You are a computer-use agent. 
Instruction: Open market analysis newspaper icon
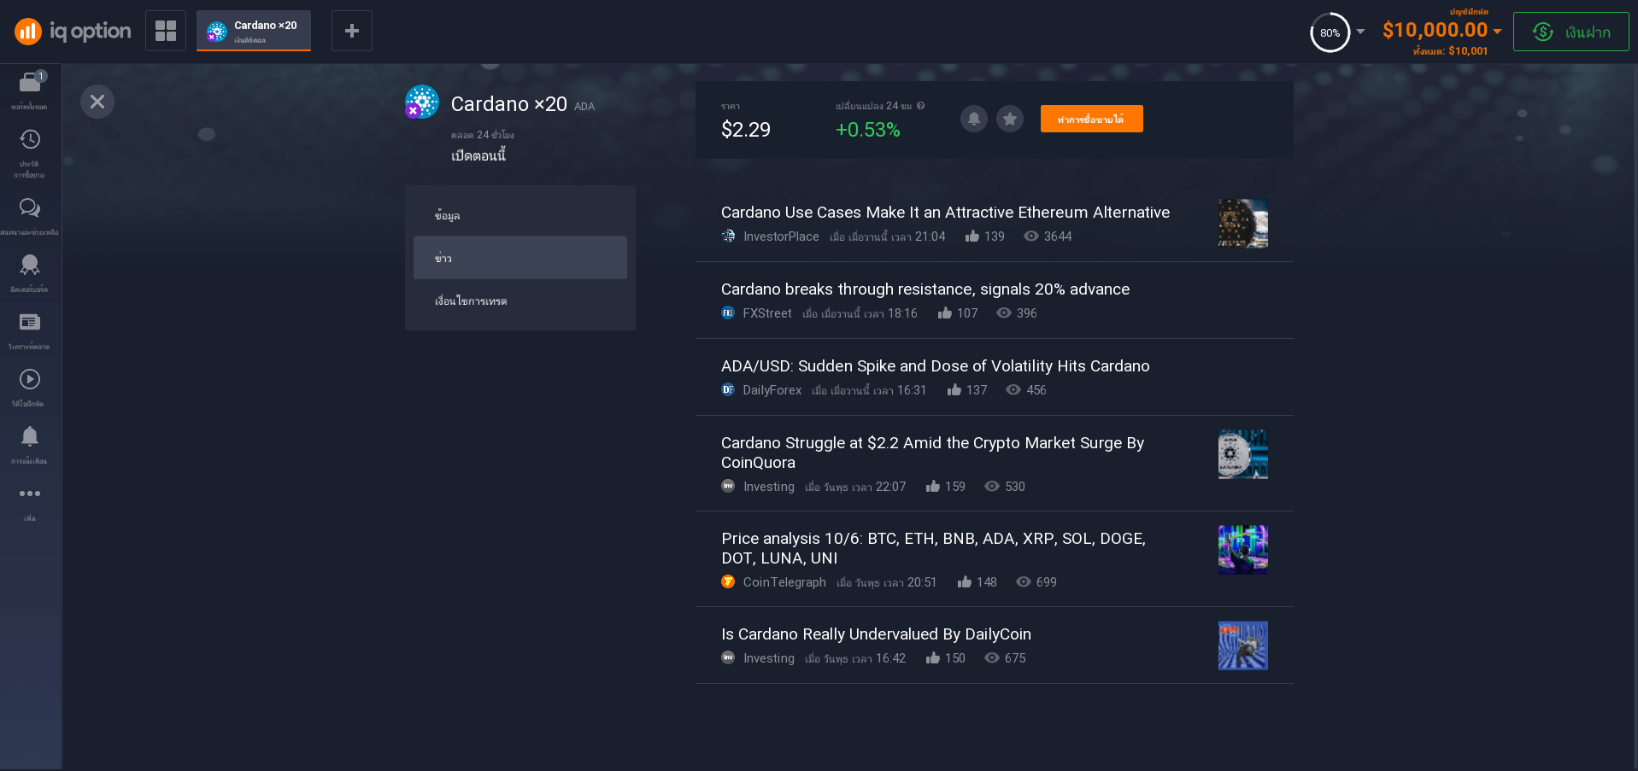pos(30,323)
